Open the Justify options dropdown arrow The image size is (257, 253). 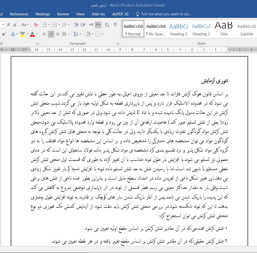[x=68, y=34]
